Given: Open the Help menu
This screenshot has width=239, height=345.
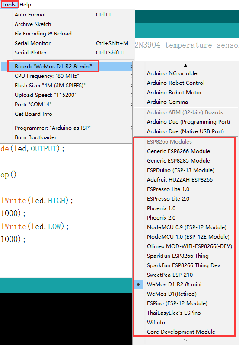Looking at the screenshot, I should pos(25,4).
